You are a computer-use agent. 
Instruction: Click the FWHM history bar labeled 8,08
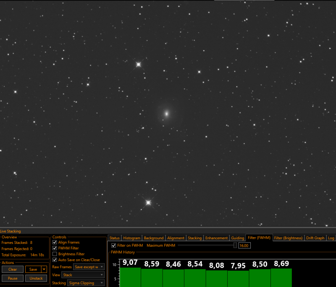point(216,279)
